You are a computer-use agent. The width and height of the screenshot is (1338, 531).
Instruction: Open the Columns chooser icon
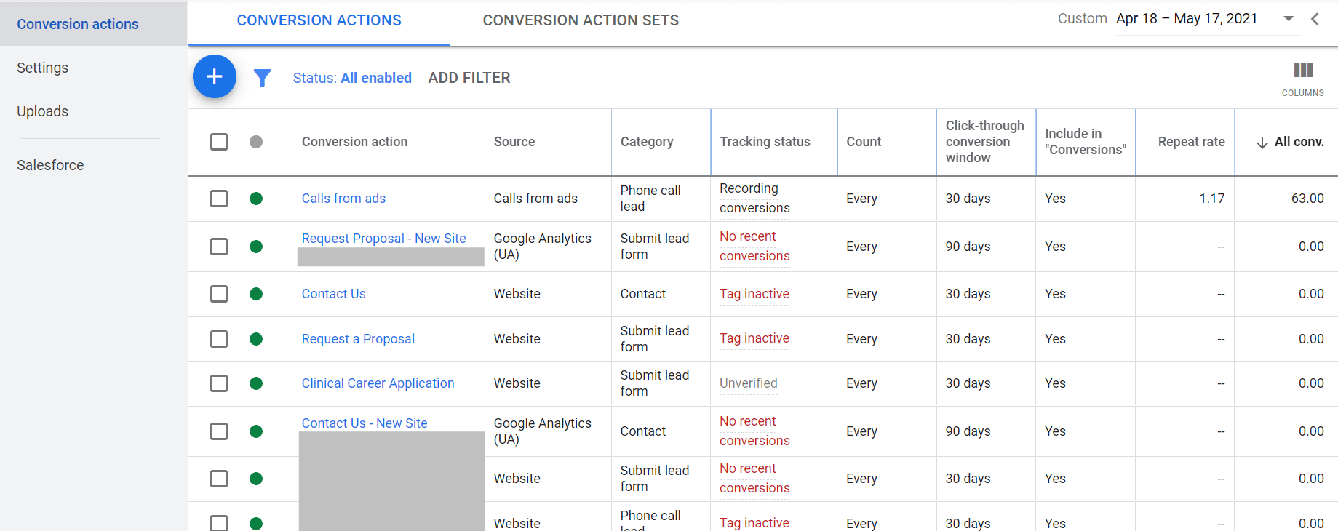[x=1303, y=71]
